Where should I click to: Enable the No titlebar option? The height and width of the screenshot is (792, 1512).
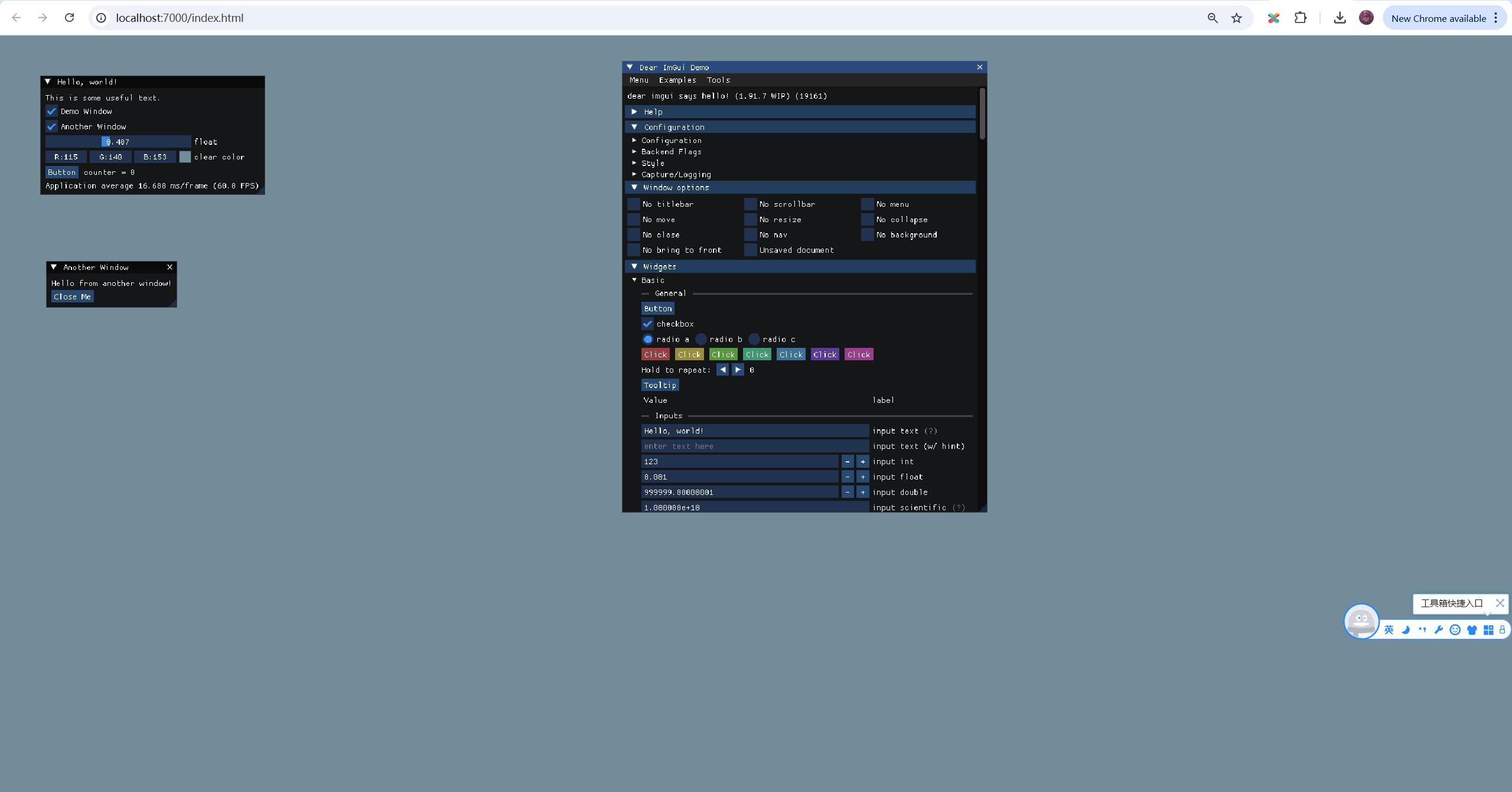click(x=634, y=204)
